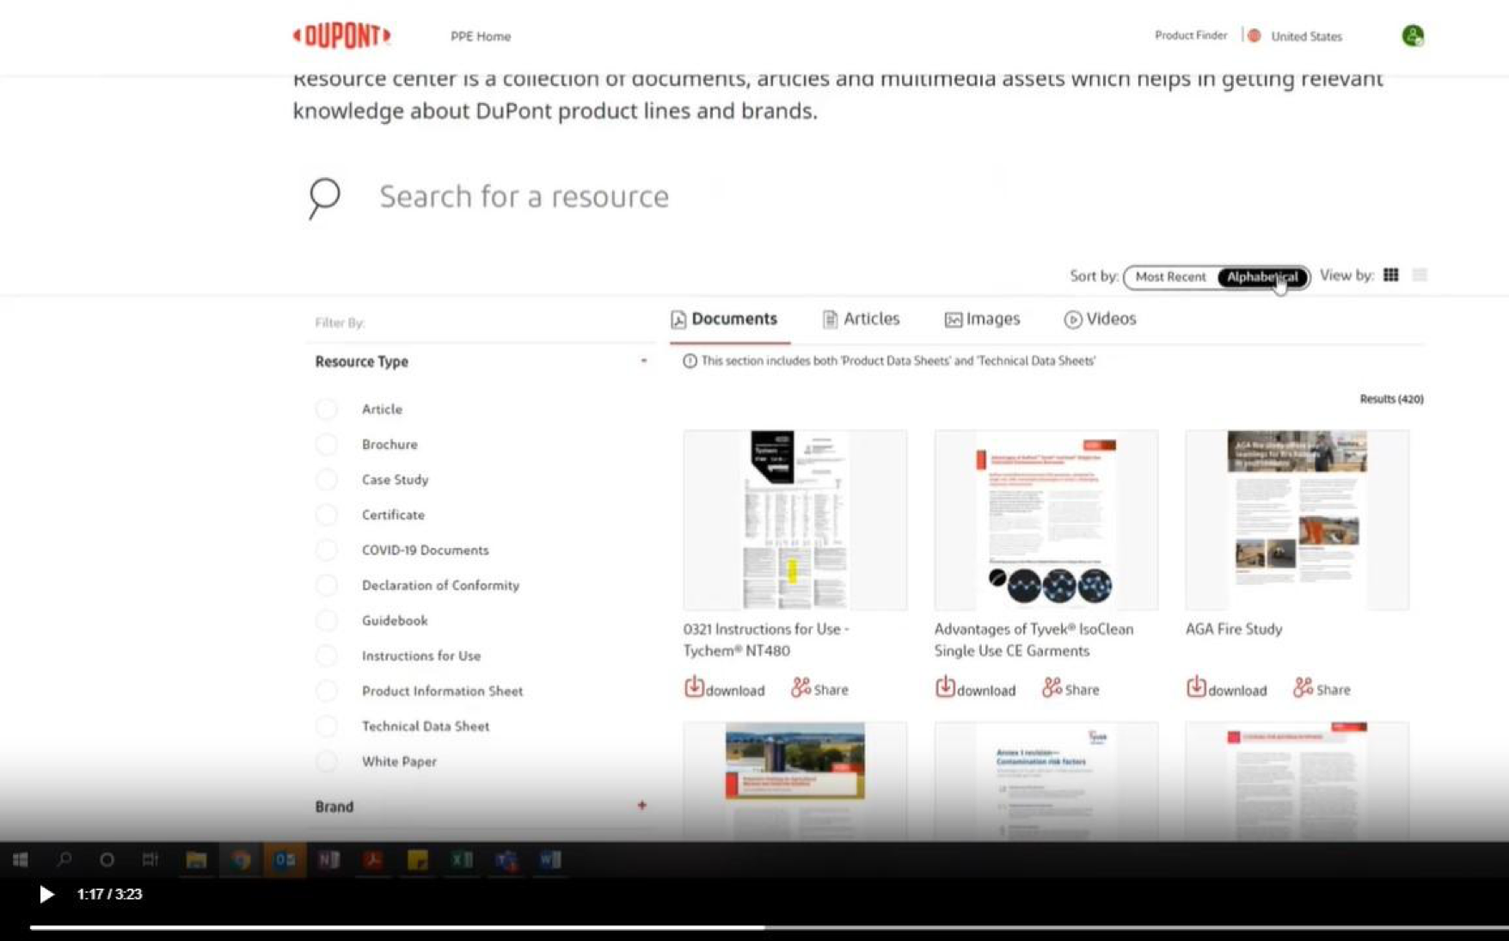
Task: Switch to list view icon
Action: click(x=1420, y=275)
